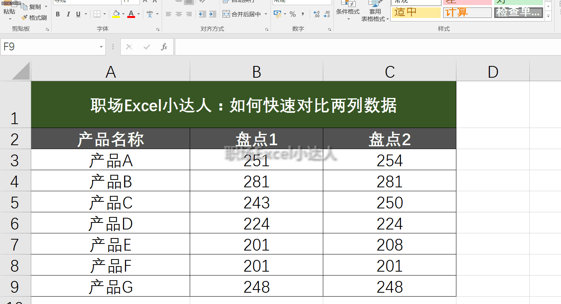Screen dimensions: 561x304
Task: Open fill color dropdown arrow
Action: click(123, 14)
